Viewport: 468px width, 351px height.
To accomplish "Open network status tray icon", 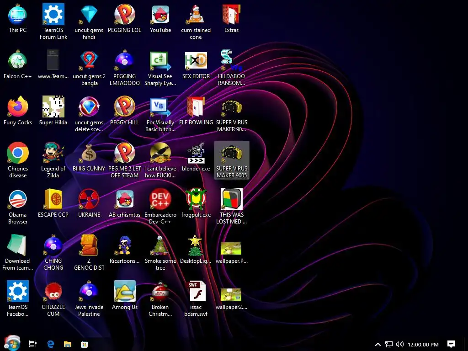I will [388, 345].
